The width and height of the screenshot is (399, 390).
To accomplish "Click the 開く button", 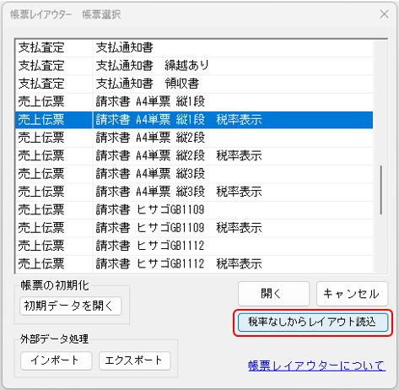I will click(x=273, y=294).
